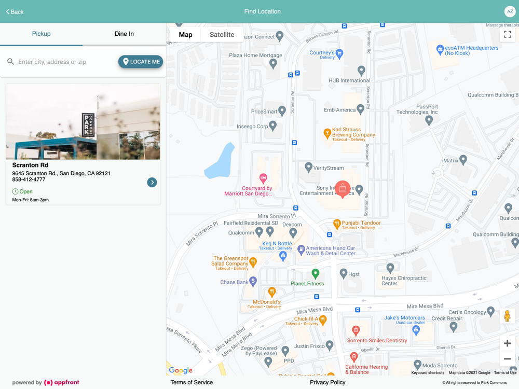519x389 pixels.
Task: Click the Planet Fitness green pin
Action: [316, 273]
